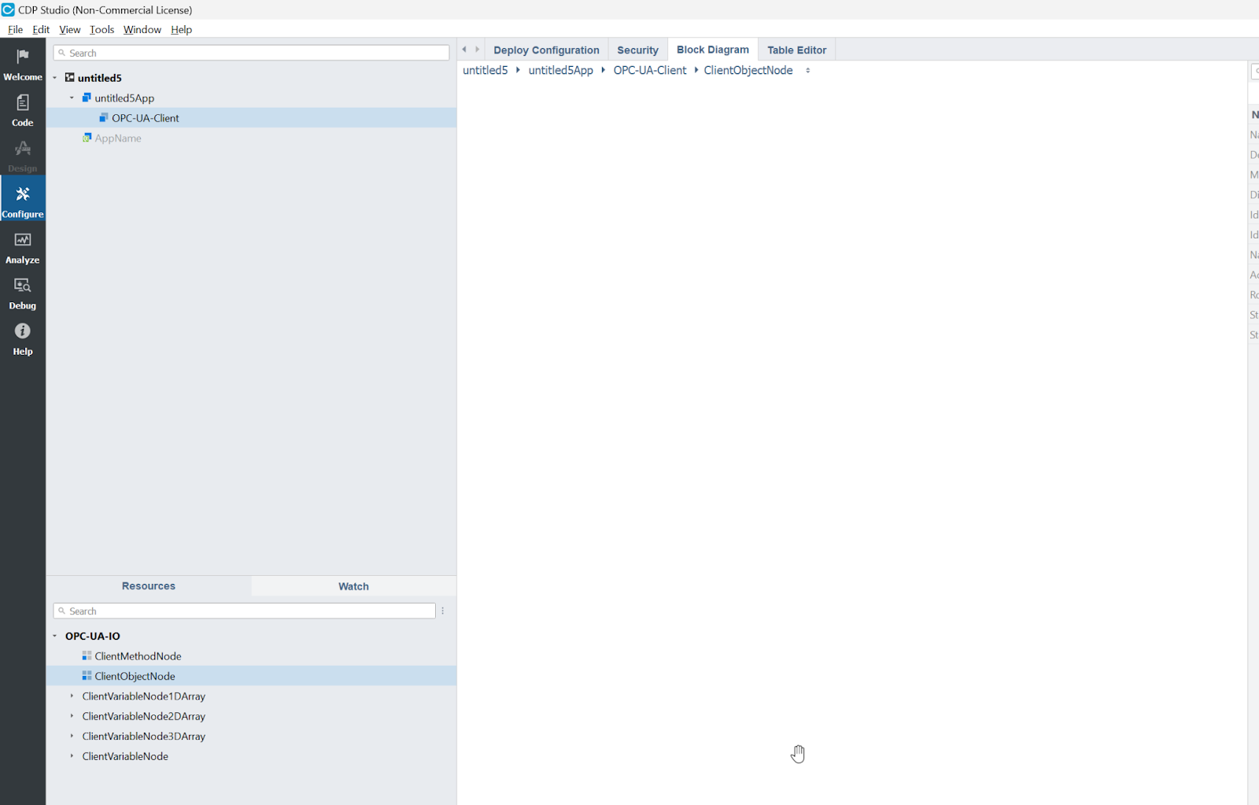Go to untitled5App in breadcrumb
The width and height of the screenshot is (1259, 805).
coord(561,70)
